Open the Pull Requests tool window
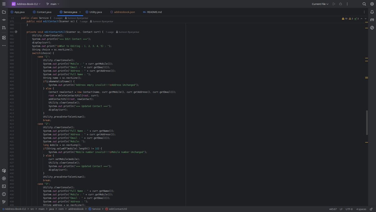This screenshot has height=212, width=376. (x=4, y=28)
